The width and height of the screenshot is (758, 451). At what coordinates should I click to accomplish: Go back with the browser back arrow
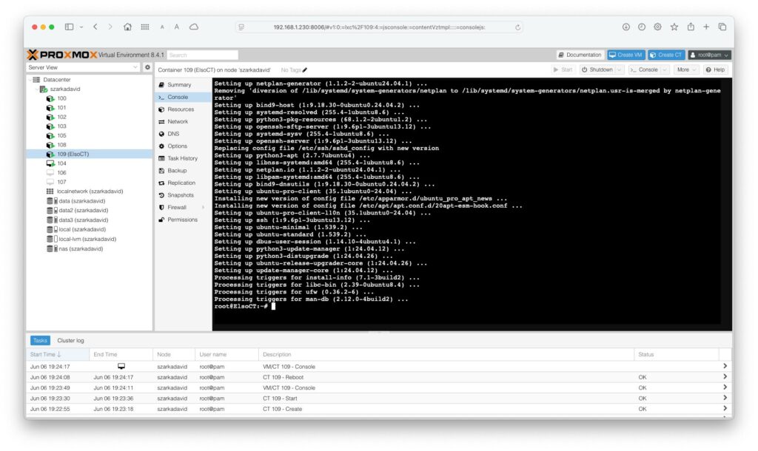tap(95, 27)
